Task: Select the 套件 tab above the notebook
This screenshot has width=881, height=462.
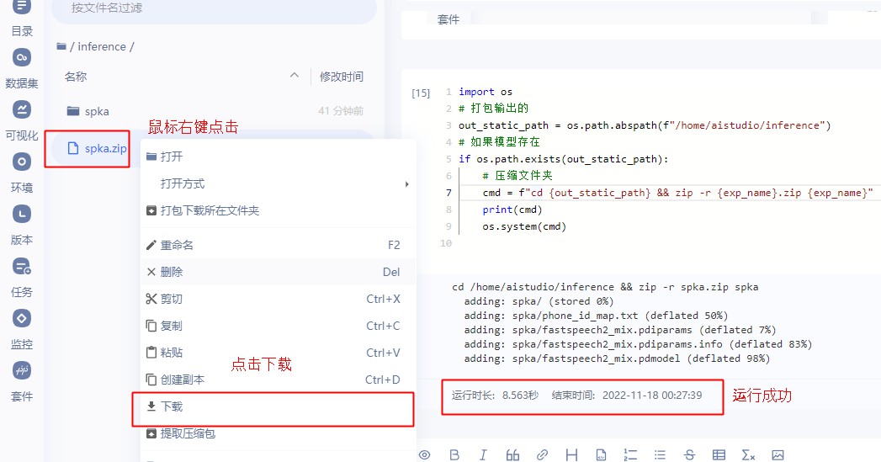Action: pos(448,19)
